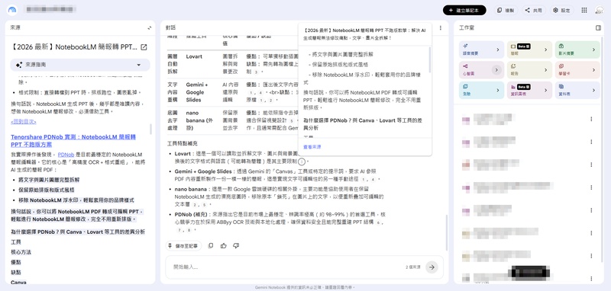
Task: Open the 心智圖 mind map card
Action: 481,70
